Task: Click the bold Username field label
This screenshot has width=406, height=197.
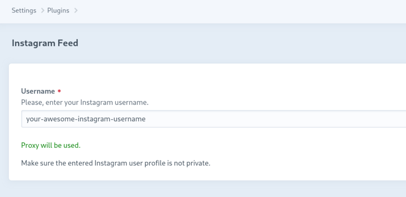Action: click(x=38, y=91)
